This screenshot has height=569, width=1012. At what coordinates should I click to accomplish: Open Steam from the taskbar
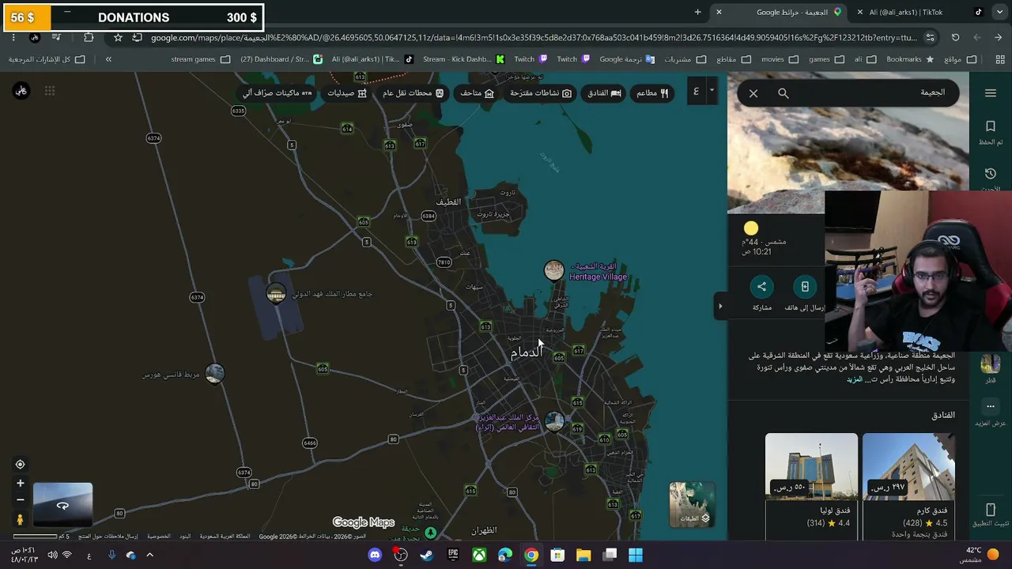point(427,555)
